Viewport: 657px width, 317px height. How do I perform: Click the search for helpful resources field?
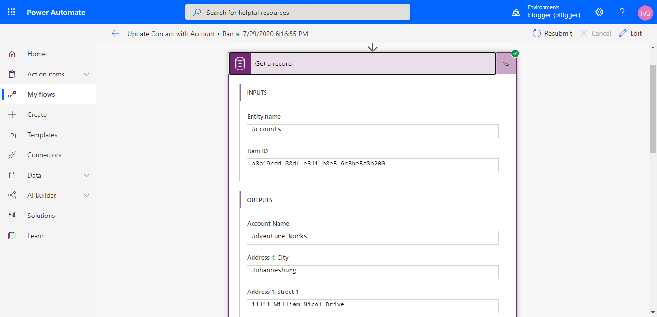click(x=297, y=12)
